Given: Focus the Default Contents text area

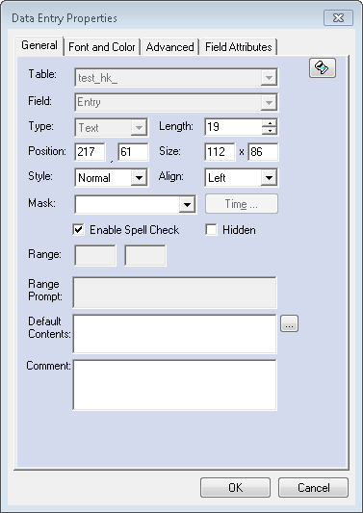Looking at the screenshot, I should (175, 334).
